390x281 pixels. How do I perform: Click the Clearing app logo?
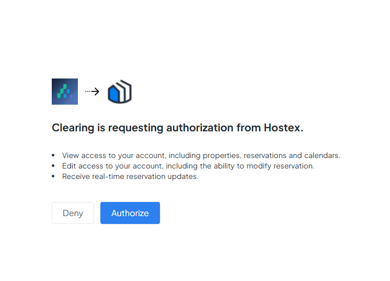65,92
